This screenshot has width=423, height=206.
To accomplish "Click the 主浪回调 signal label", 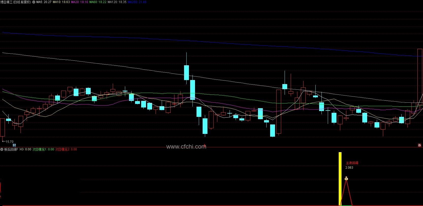I will pos(352,163).
